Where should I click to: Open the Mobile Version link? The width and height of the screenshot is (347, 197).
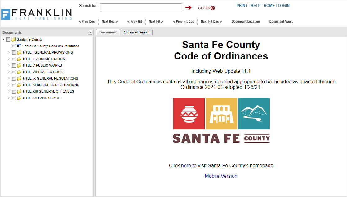(221, 176)
